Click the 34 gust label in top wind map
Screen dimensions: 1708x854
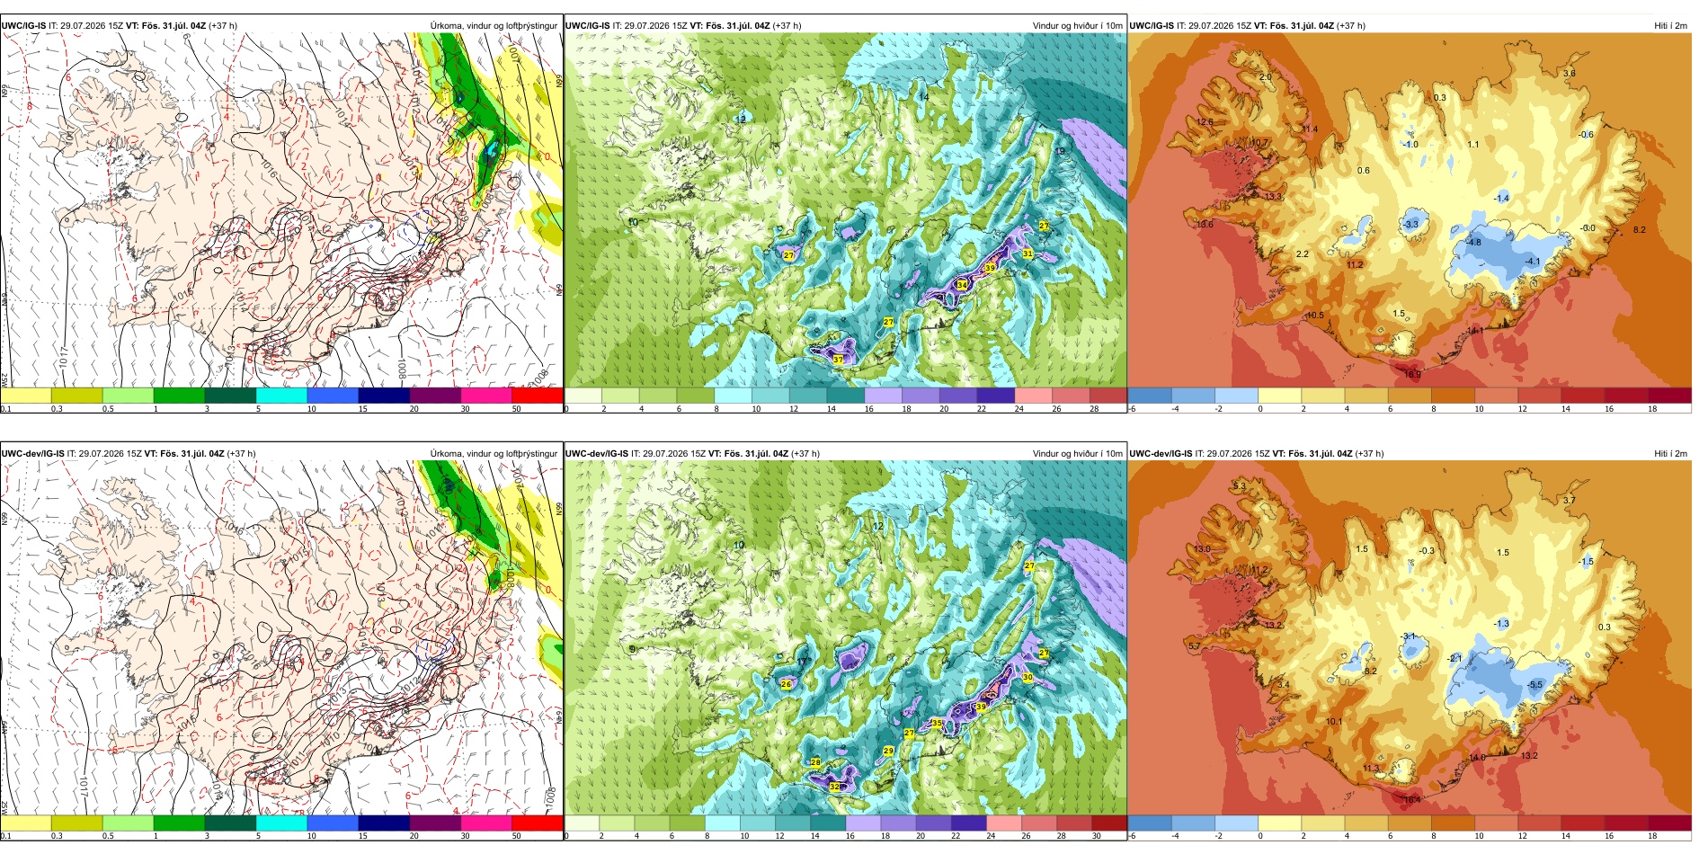962,285
